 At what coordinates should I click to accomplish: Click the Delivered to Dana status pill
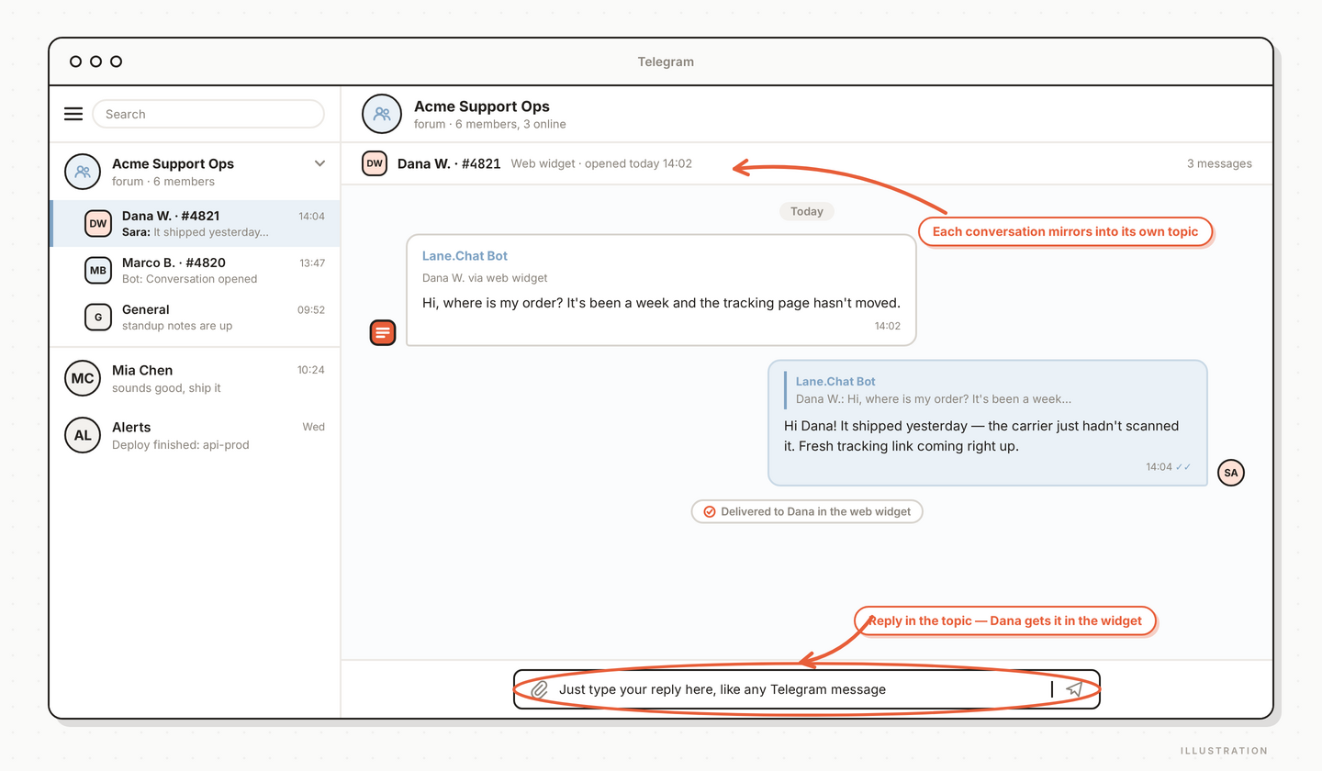point(807,511)
